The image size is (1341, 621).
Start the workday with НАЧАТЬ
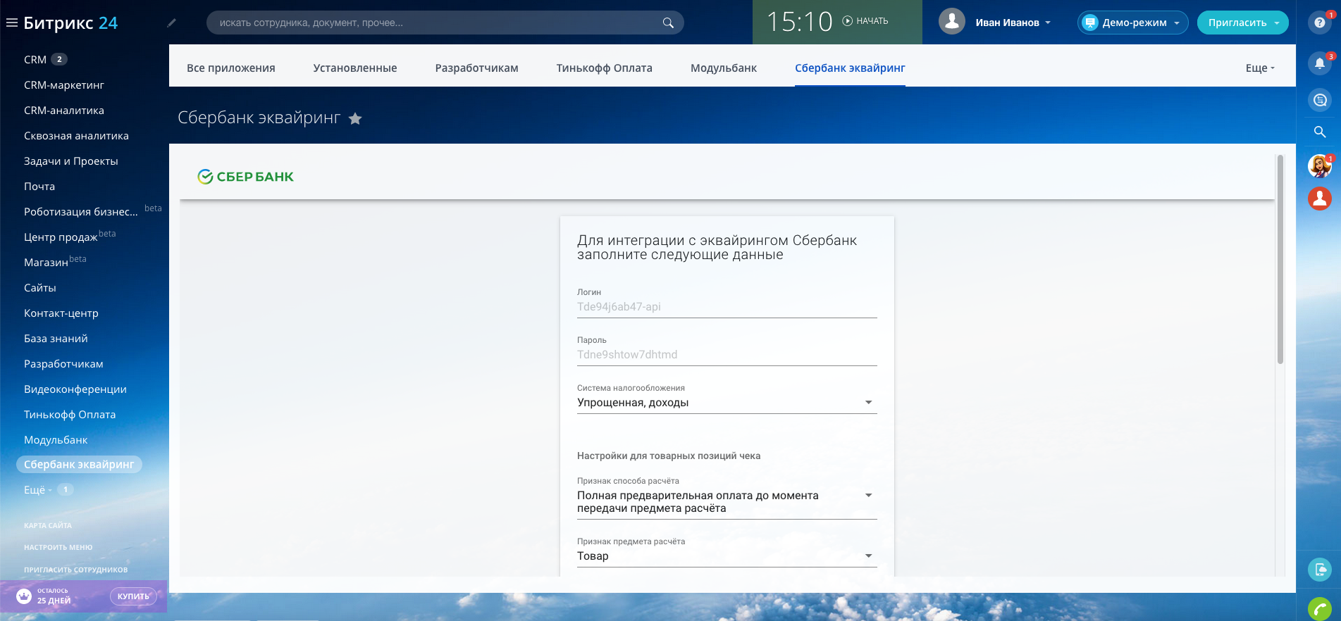(x=865, y=21)
